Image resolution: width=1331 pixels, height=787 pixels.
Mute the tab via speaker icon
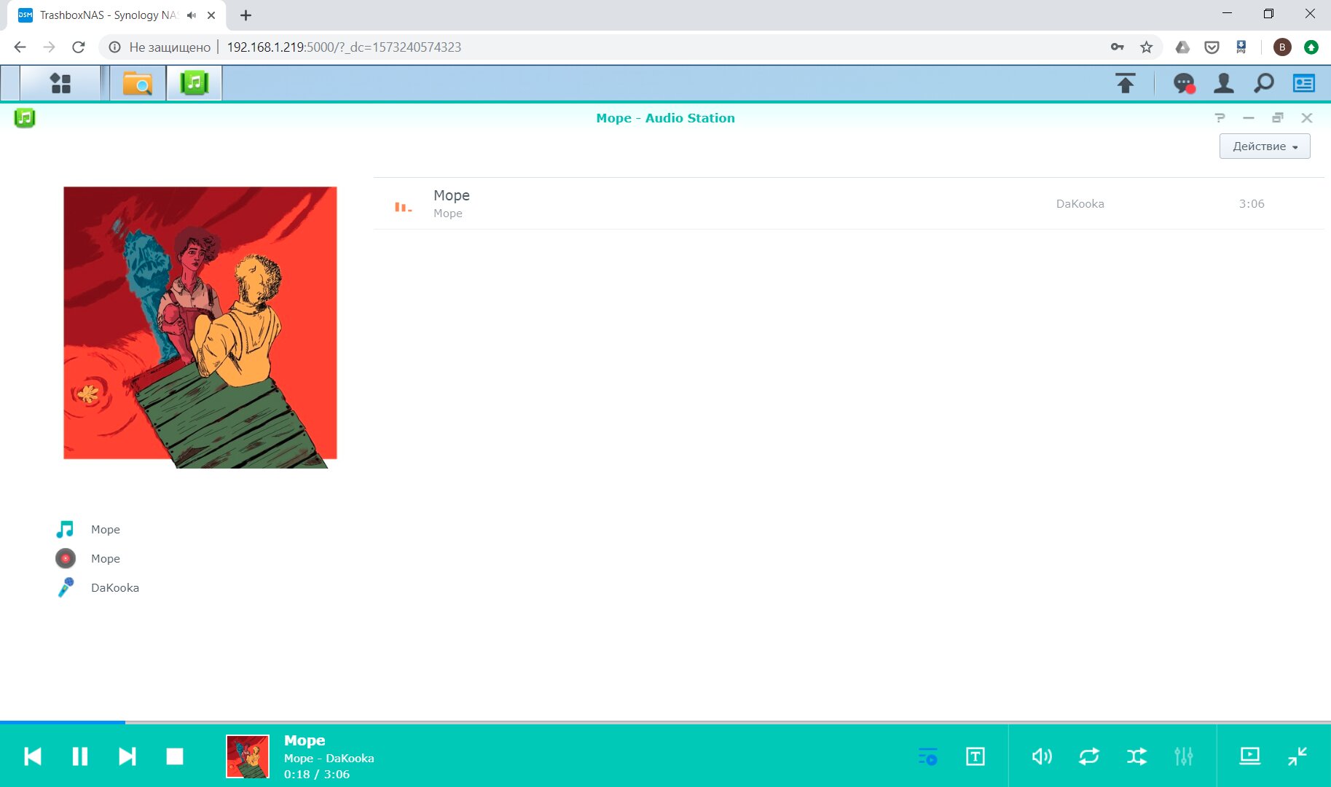tap(192, 15)
